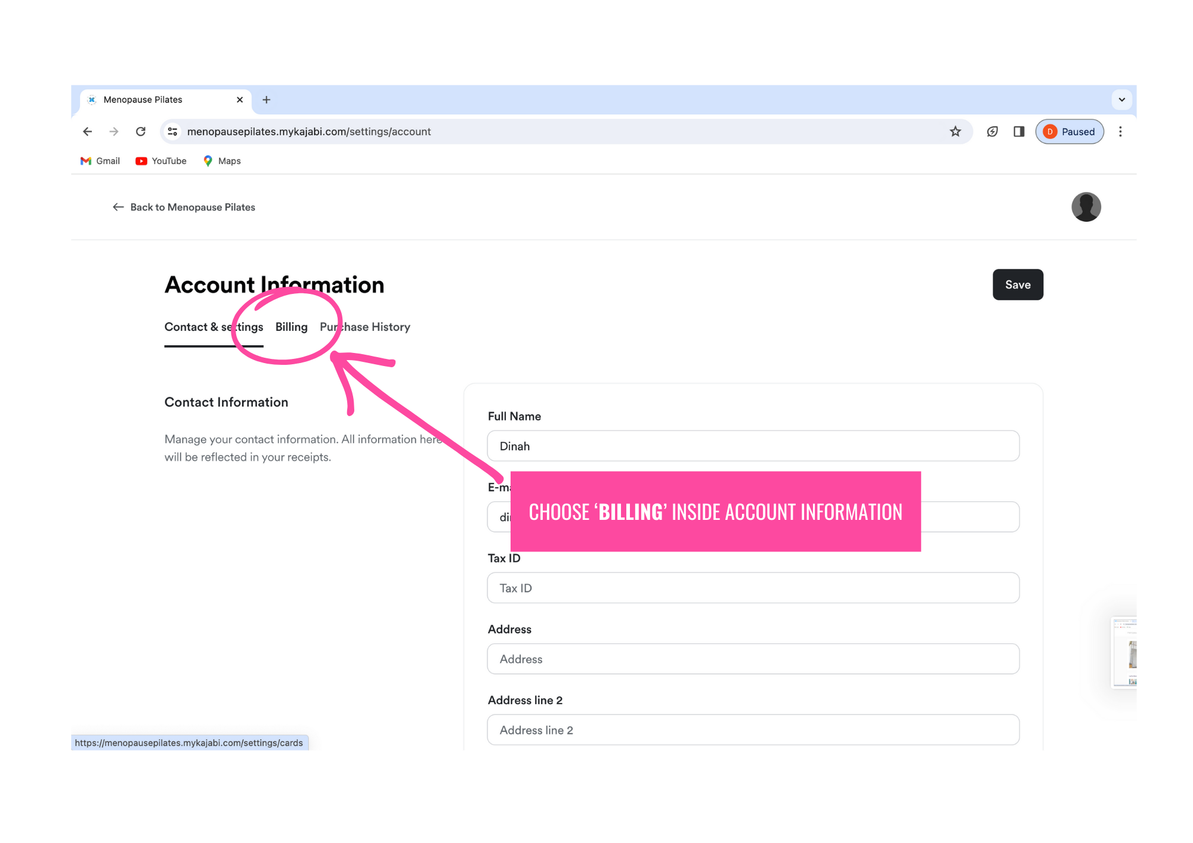Open the user avatar menu

(x=1086, y=207)
